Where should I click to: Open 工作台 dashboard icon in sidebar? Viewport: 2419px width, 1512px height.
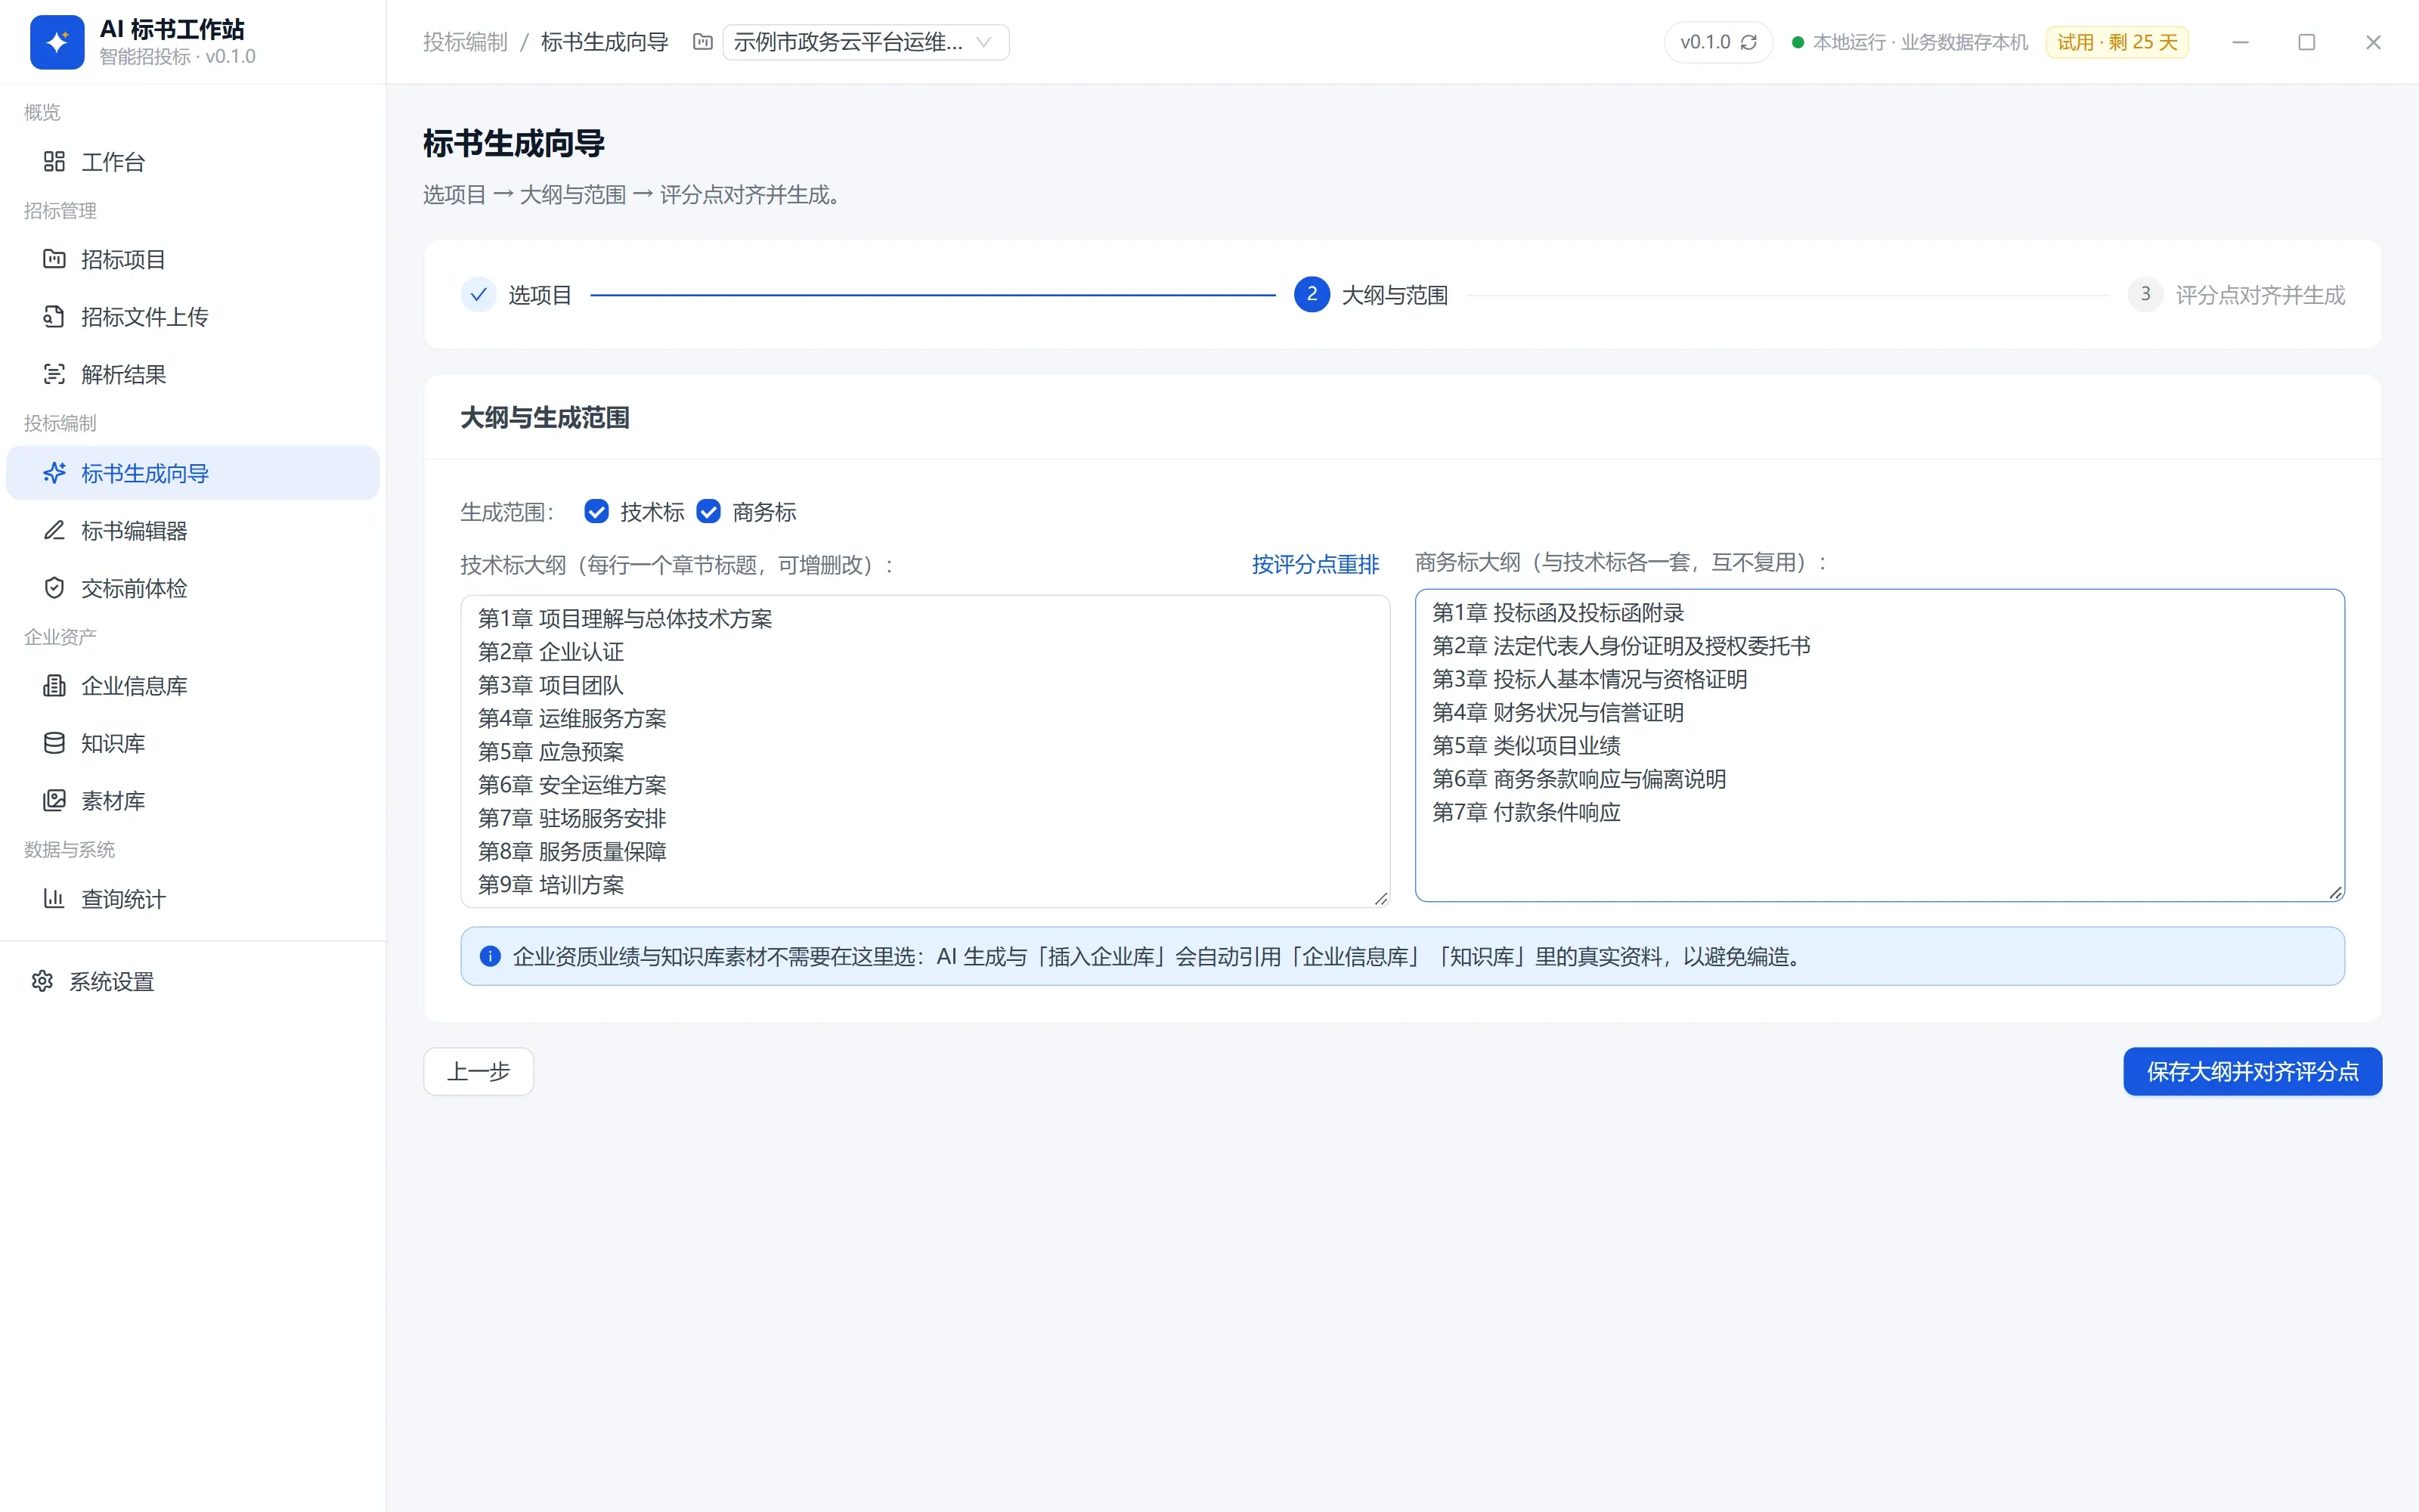(x=54, y=161)
